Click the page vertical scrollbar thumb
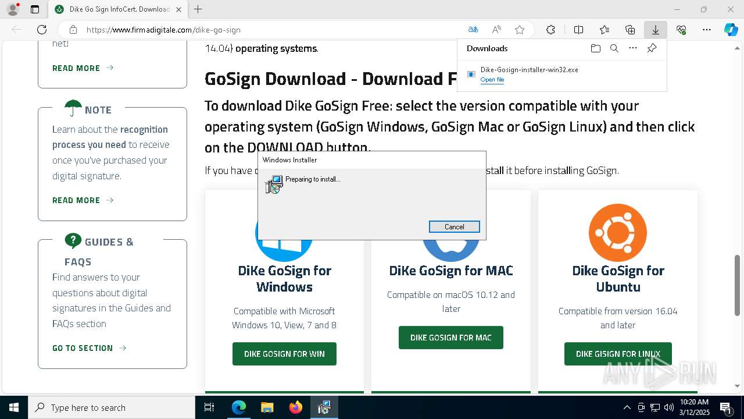The width and height of the screenshot is (744, 419). point(737,285)
